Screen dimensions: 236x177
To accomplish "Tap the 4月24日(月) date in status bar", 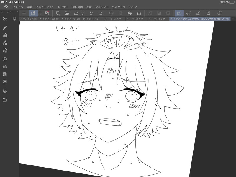I will pos(17,2).
